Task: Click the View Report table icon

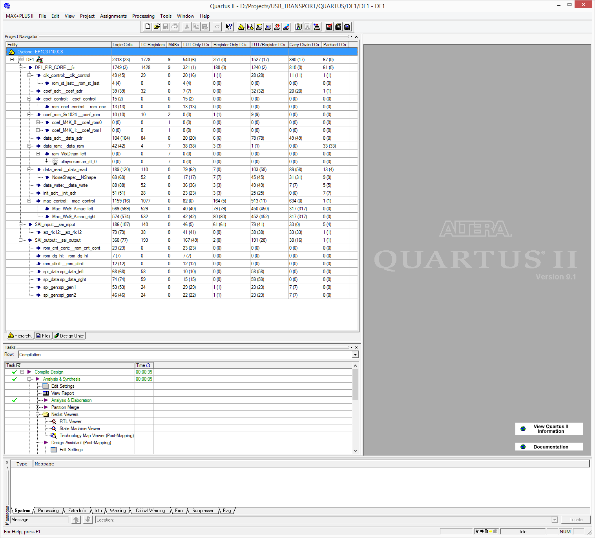Action: 46,393
